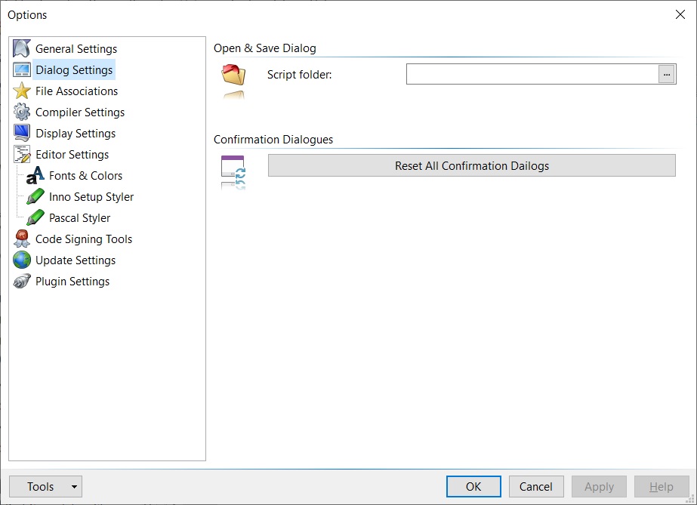Close the Options dialog
Viewport: 697px width, 505px height.
coord(680,14)
